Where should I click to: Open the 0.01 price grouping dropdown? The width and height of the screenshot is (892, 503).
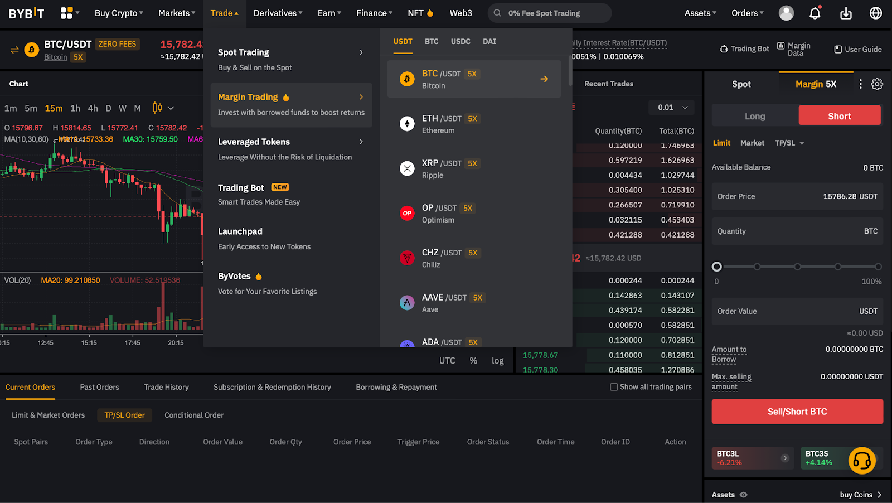pos(672,108)
